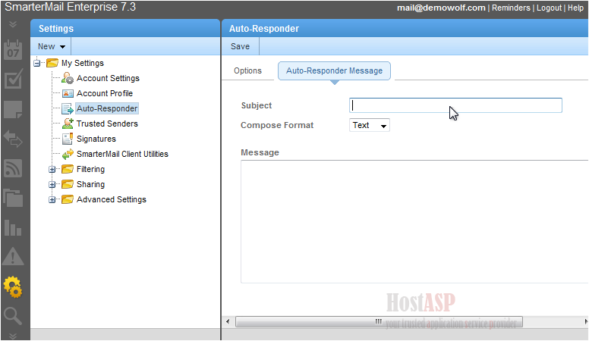Click the Filtering folder icon

pyautogui.click(x=68, y=169)
